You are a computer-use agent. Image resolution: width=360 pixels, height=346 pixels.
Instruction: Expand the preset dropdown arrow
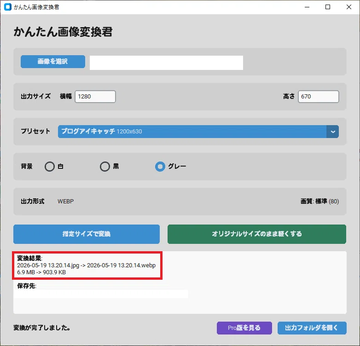[x=333, y=132]
